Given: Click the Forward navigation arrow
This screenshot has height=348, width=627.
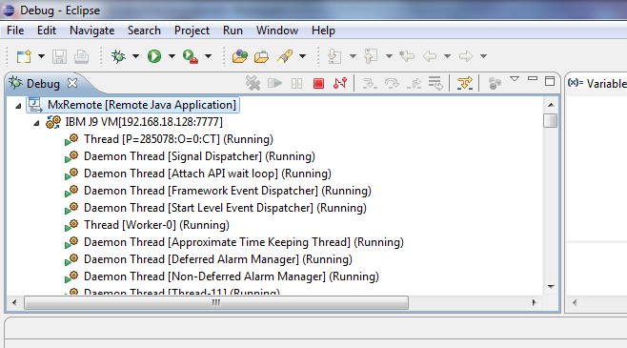Looking at the screenshot, I should [x=466, y=56].
